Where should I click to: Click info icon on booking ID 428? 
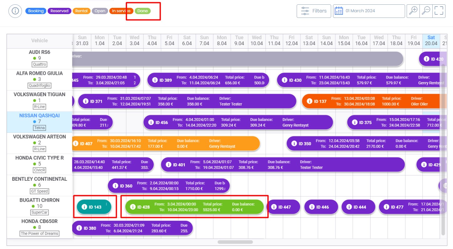[x=133, y=207]
